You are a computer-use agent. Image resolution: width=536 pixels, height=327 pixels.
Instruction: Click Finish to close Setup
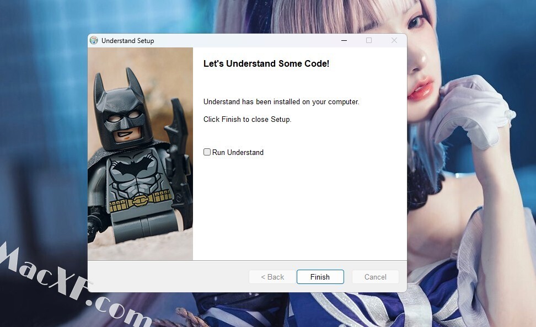point(320,277)
